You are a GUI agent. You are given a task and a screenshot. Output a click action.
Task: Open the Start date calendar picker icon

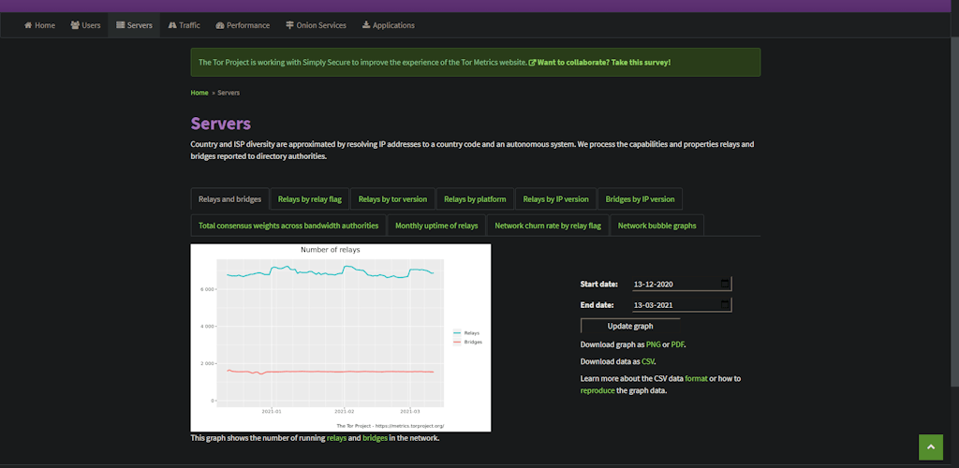(x=725, y=285)
